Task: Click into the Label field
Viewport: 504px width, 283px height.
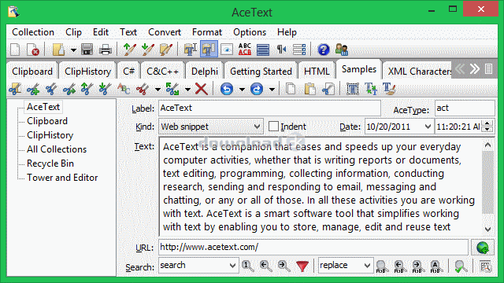Action: pos(269,108)
